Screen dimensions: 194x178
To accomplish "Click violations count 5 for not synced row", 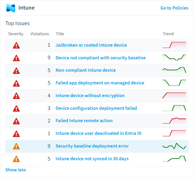I will click(49, 159).
